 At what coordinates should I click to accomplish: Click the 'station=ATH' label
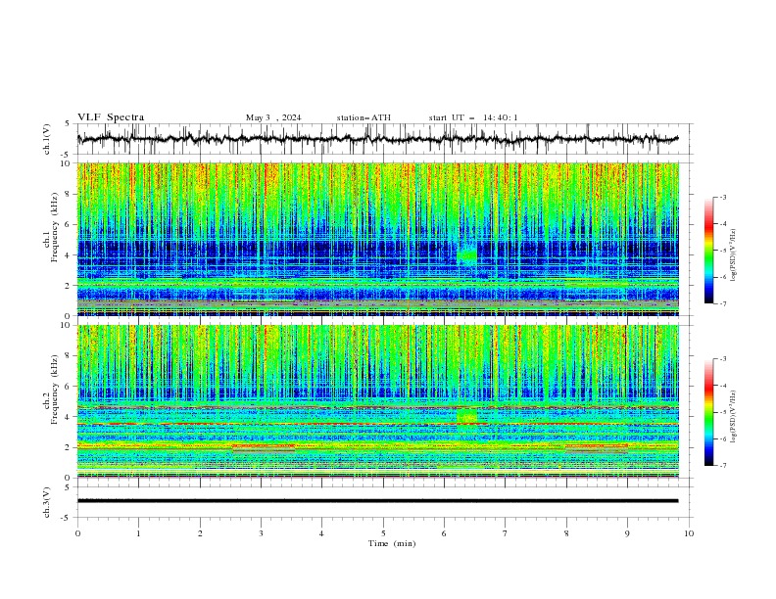(364, 117)
